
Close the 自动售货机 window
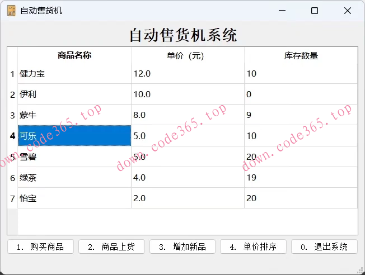point(348,11)
